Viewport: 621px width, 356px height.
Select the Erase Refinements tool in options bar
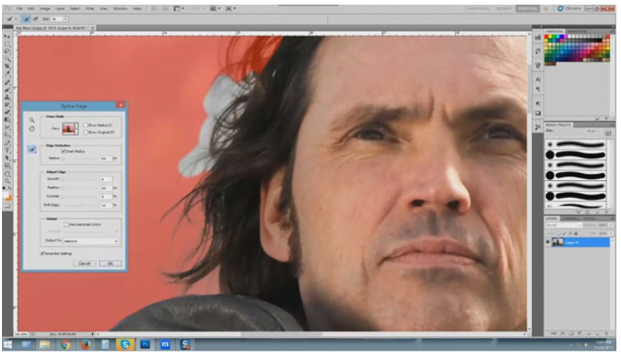36,19
